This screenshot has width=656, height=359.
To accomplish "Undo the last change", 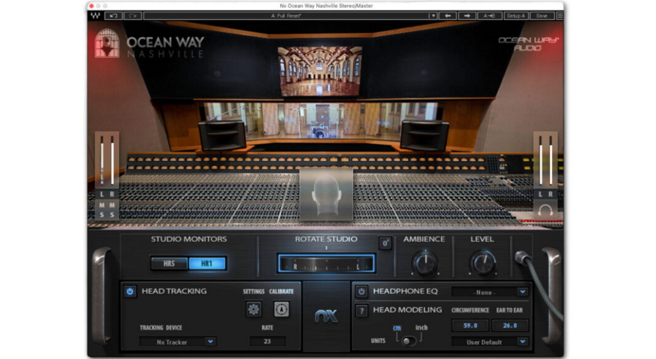I will point(113,16).
